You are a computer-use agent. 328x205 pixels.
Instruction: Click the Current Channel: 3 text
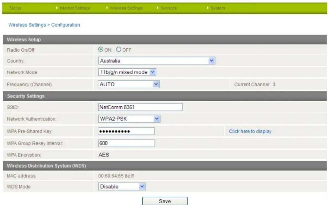[255, 84]
